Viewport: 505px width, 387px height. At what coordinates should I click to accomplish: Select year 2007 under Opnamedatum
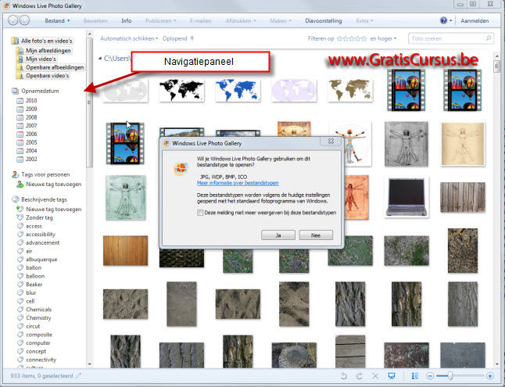pos(31,126)
